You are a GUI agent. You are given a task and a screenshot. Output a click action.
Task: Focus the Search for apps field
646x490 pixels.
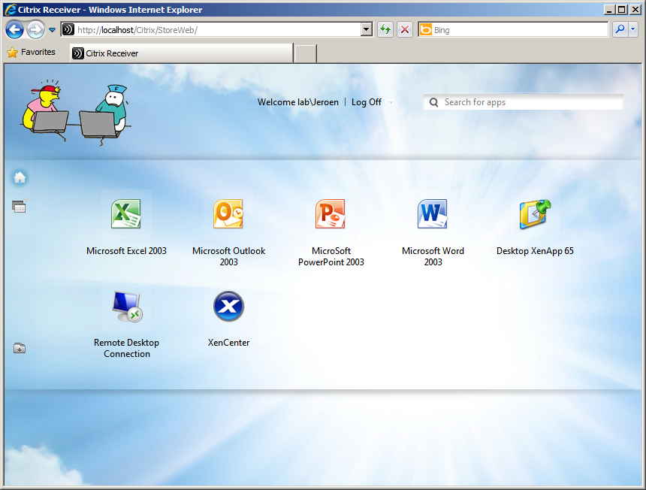click(x=524, y=102)
